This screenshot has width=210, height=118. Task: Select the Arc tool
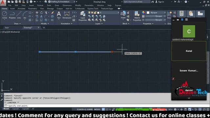pos(25,15)
